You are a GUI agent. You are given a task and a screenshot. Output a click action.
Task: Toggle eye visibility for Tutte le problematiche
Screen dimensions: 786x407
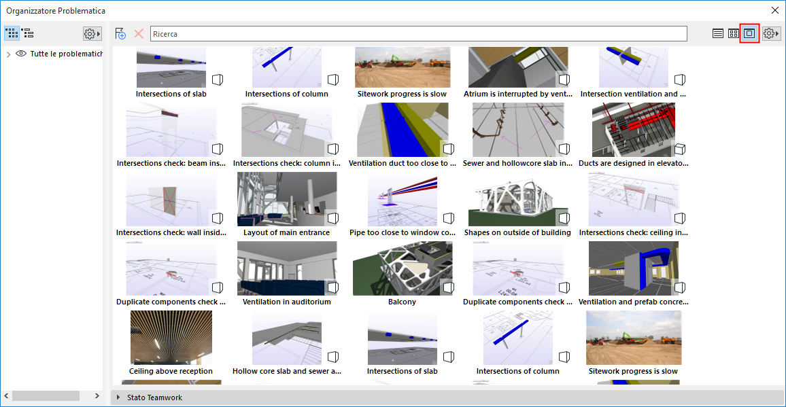(21, 54)
